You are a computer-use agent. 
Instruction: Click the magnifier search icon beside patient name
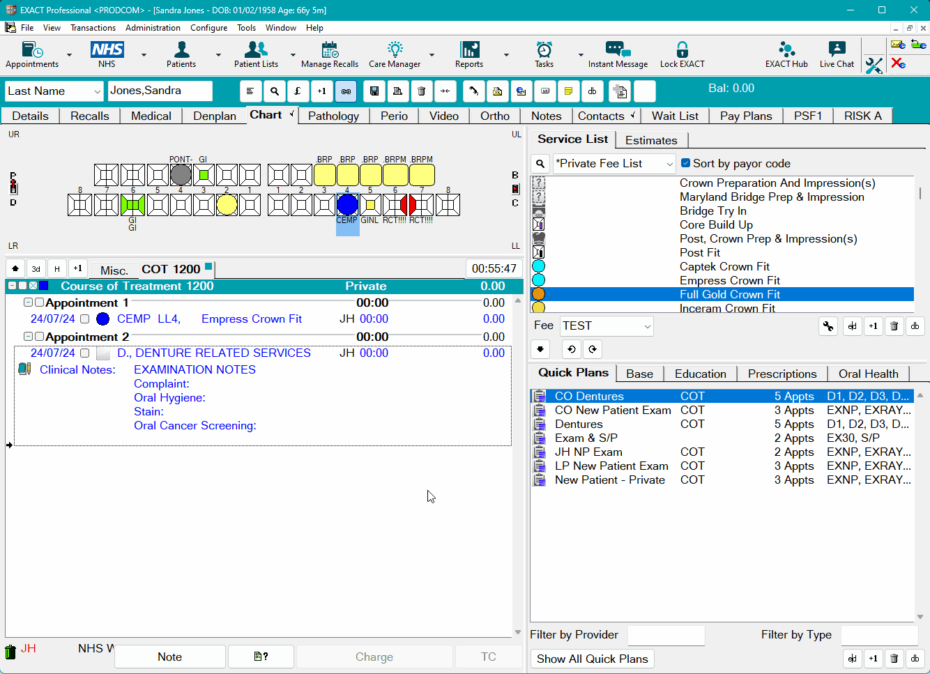[x=275, y=91]
